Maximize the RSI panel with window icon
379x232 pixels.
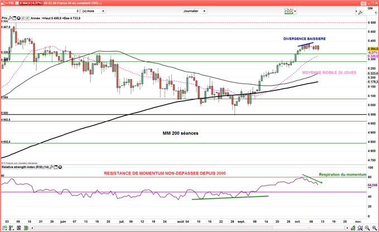pos(56,167)
